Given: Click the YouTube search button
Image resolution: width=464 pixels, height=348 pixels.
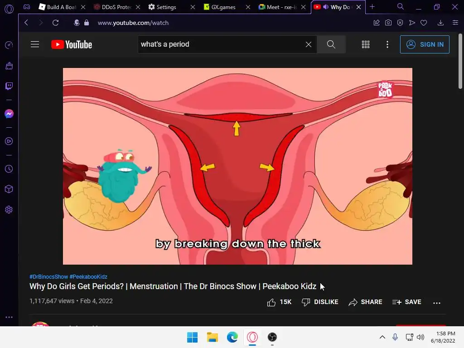Looking at the screenshot, I should (x=331, y=44).
